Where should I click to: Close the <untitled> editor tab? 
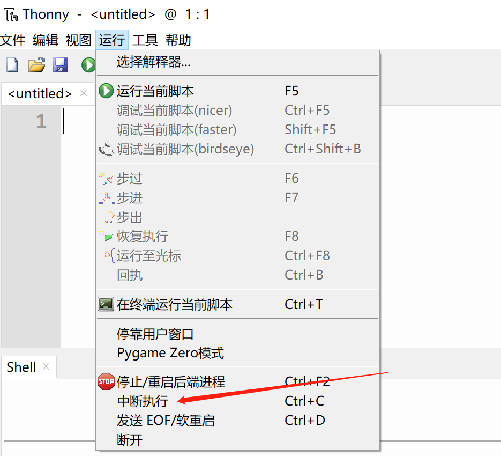tap(84, 93)
